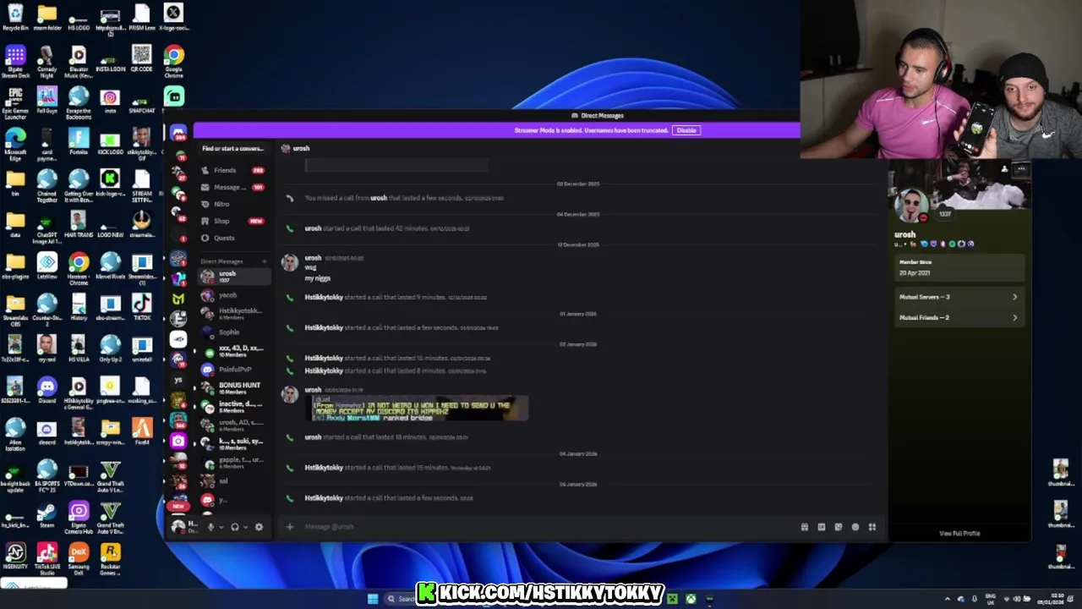Open Elgato Stream Deck desktop shortcut
The image size is (1082, 609).
pyautogui.click(x=15, y=62)
